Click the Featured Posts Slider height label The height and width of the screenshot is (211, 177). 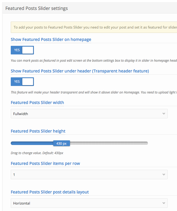[x=38, y=131]
